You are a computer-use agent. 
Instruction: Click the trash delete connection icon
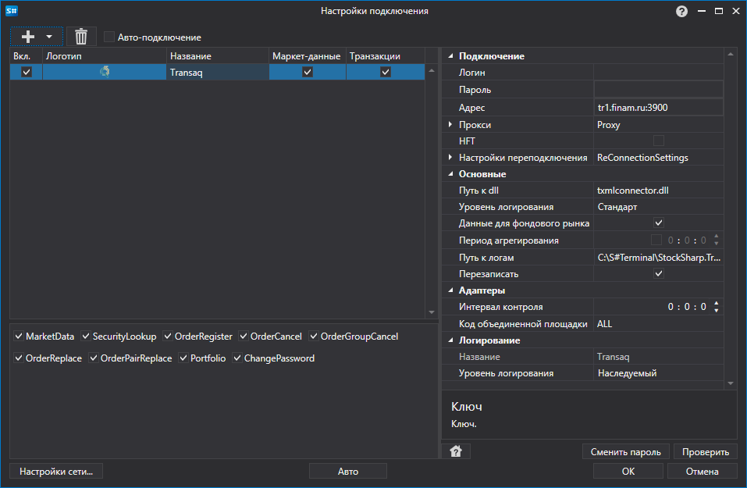[x=81, y=37]
